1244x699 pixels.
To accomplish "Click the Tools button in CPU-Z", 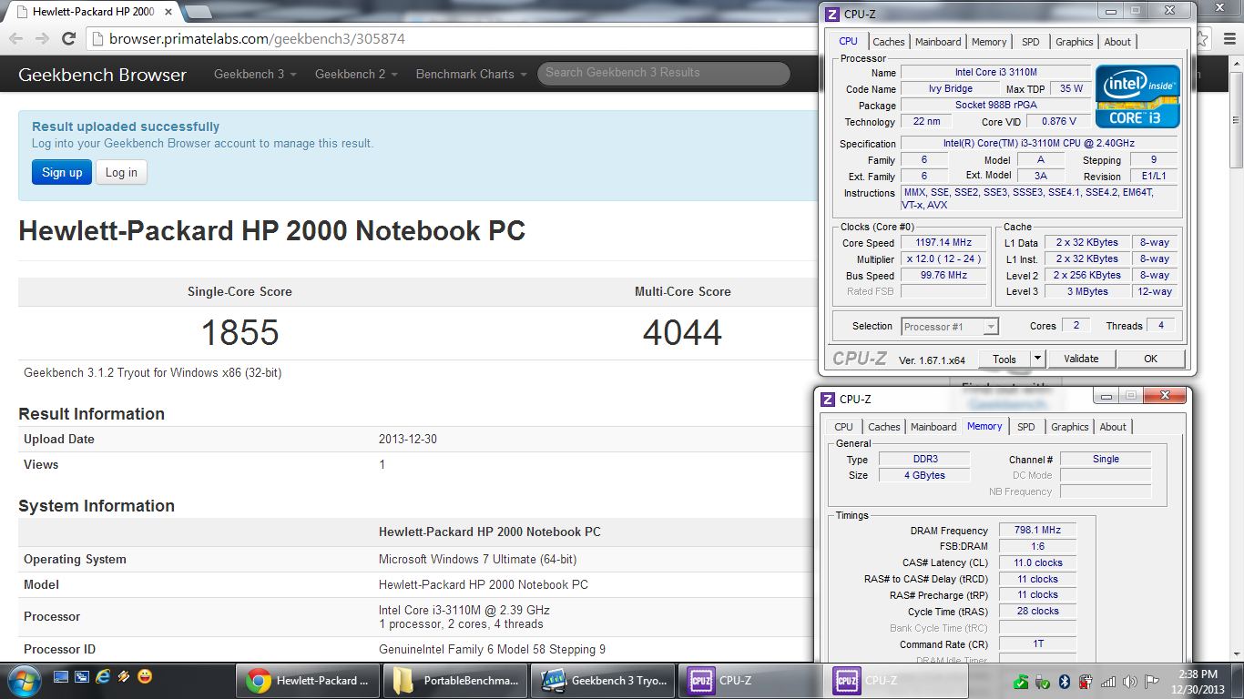I will [1004, 359].
